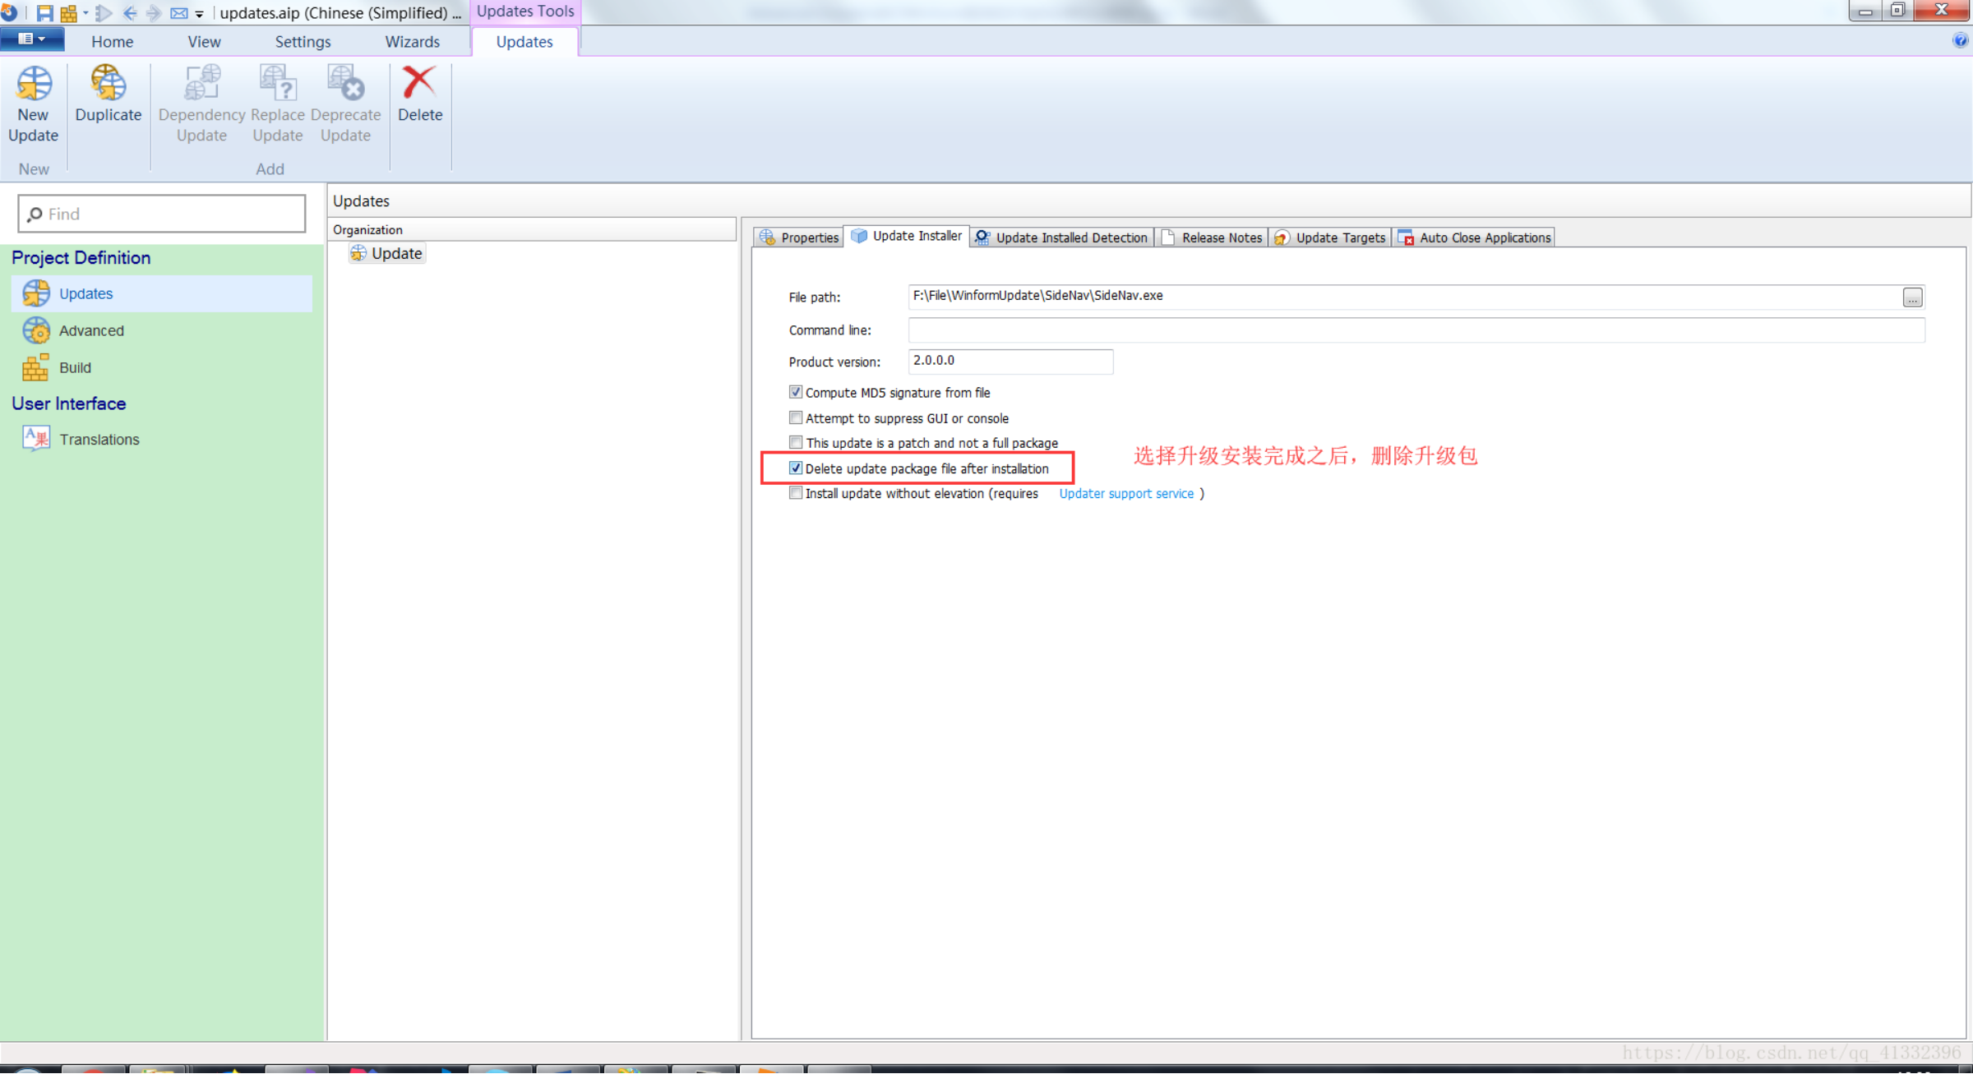The height and width of the screenshot is (1074, 1973).
Task: Open the Build page in sidebar
Action: point(75,367)
